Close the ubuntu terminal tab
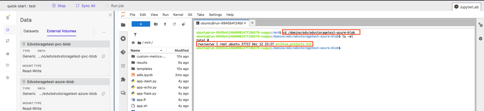This screenshot has width=484, height=111. [x=245, y=23]
